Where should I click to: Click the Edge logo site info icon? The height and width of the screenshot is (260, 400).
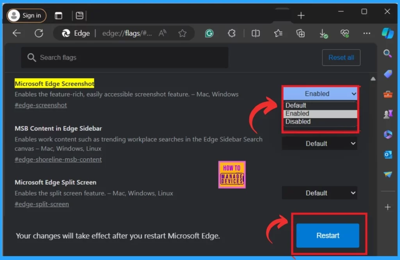click(x=66, y=34)
